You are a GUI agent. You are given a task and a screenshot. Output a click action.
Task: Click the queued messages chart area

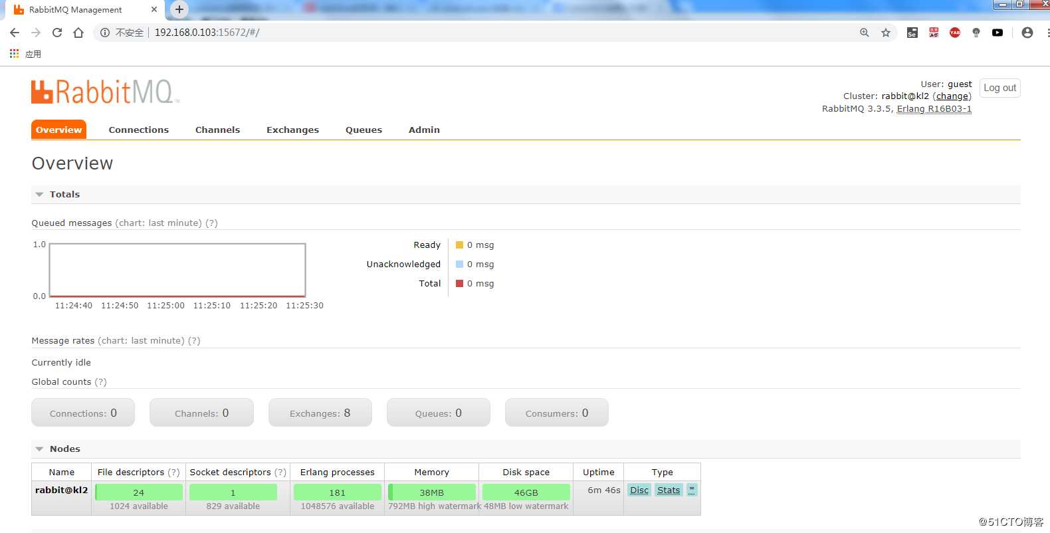[x=177, y=270]
